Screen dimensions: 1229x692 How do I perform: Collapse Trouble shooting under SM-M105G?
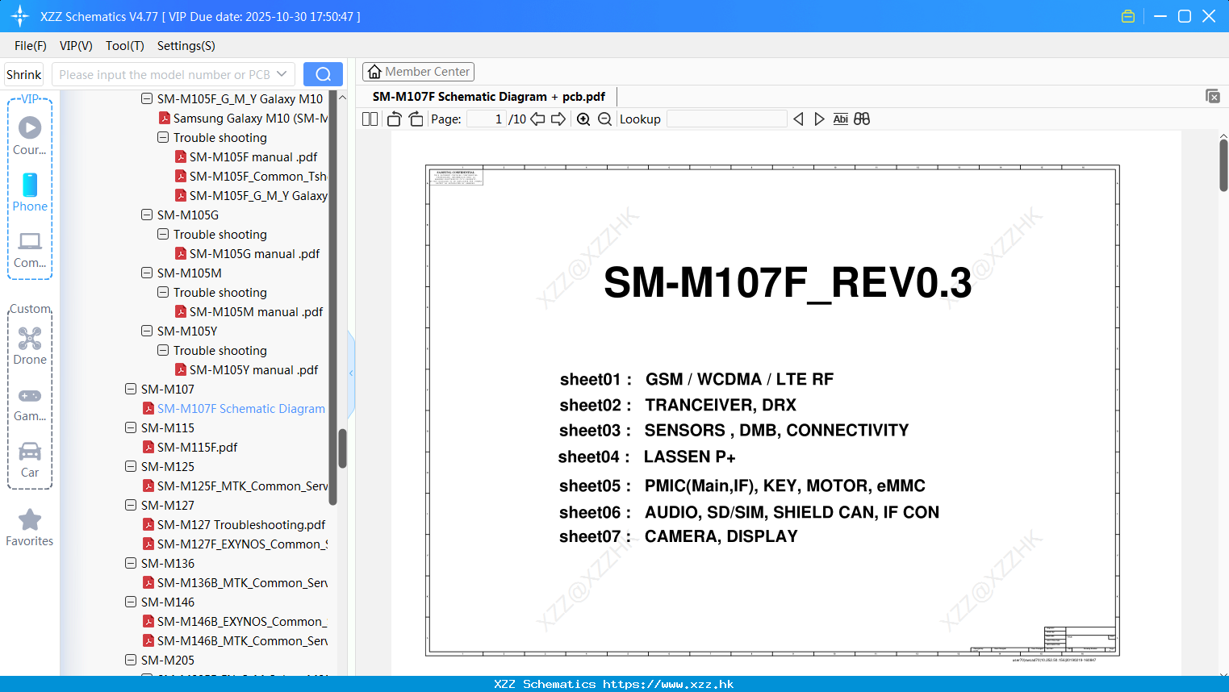163,234
